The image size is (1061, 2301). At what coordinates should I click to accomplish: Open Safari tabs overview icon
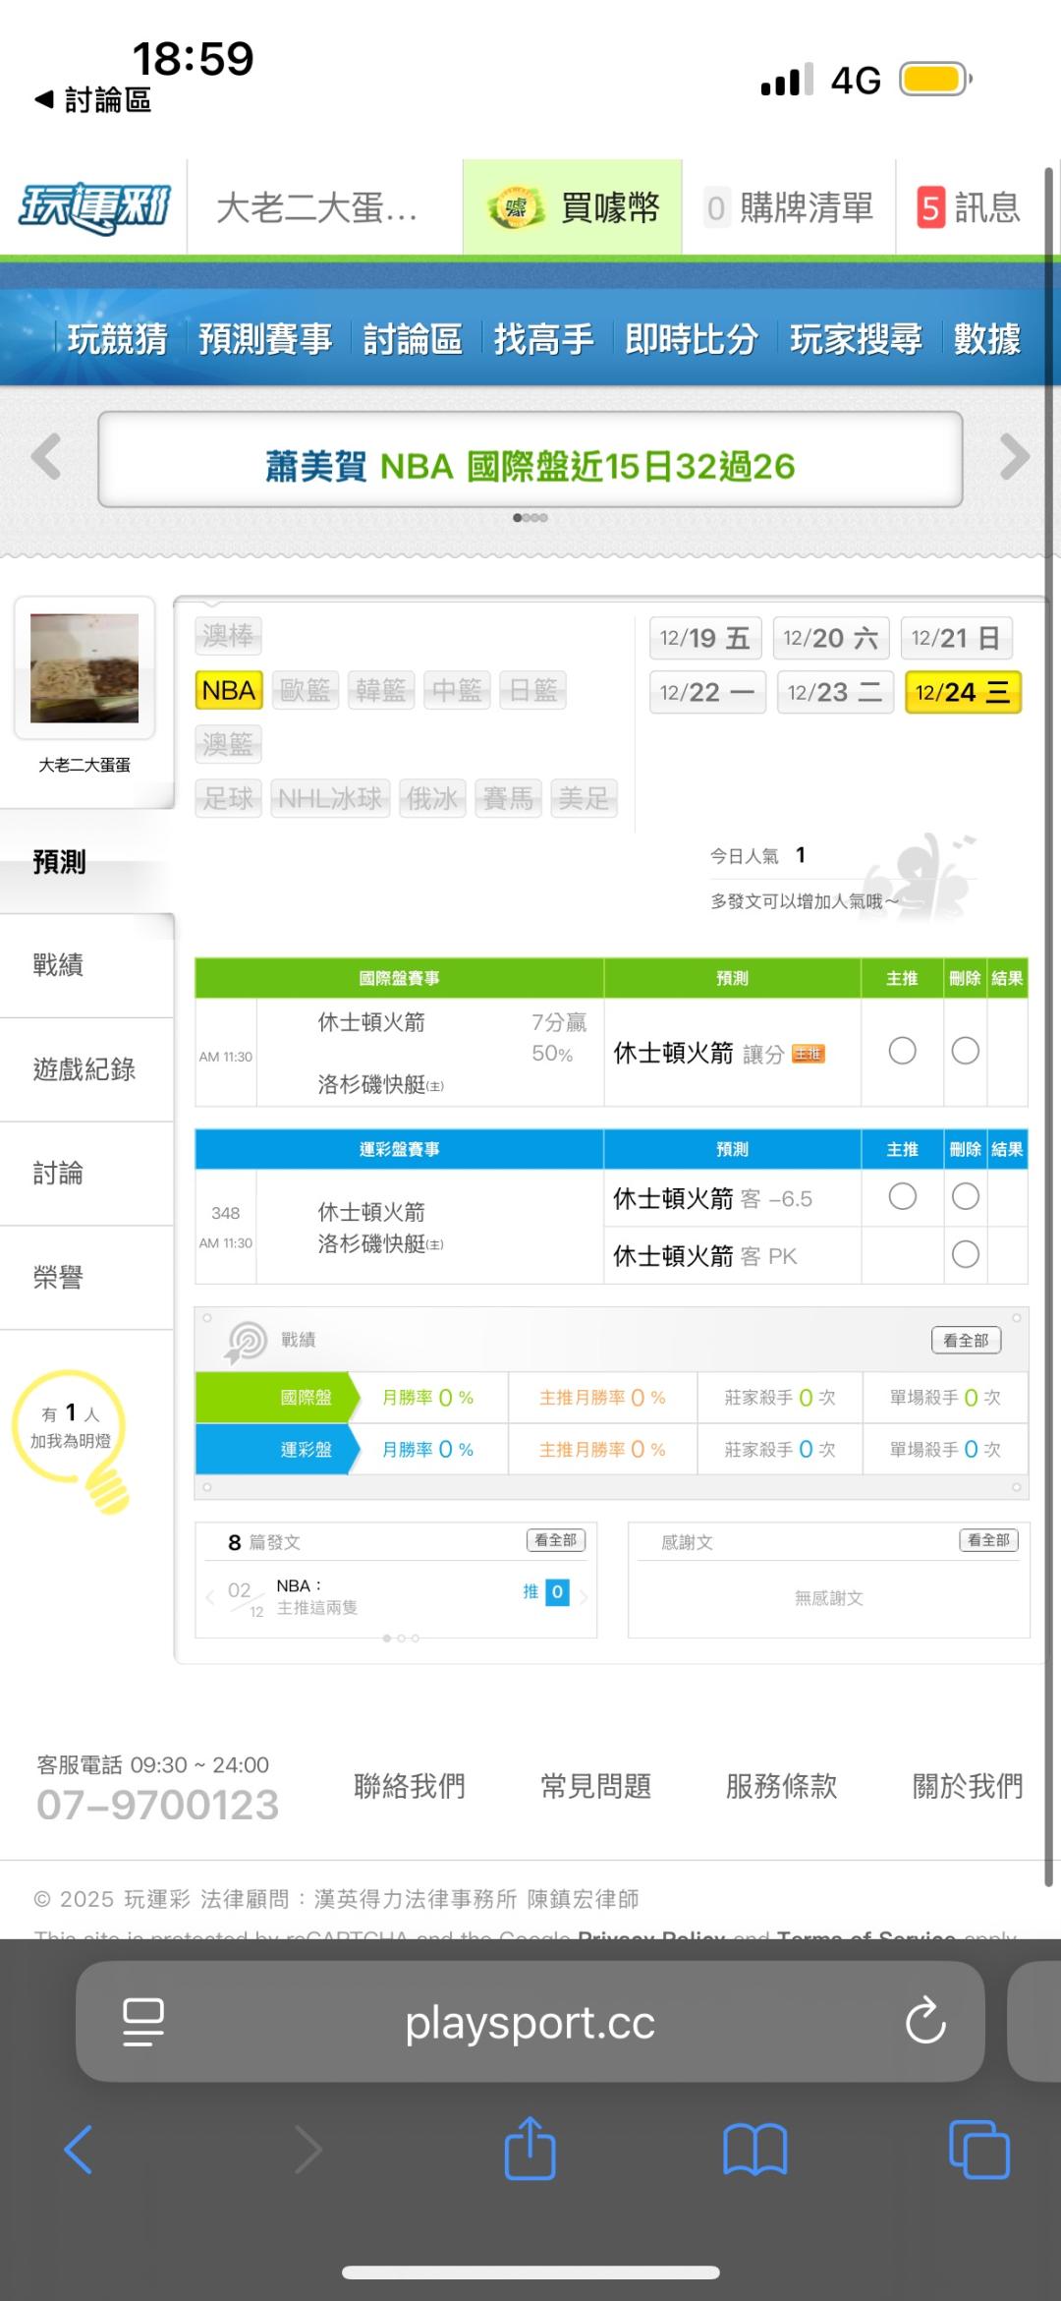tap(978, 2150)
